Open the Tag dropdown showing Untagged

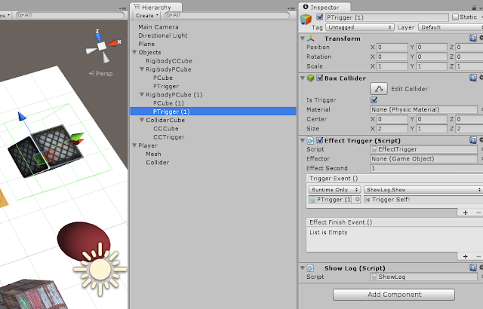tap(360, 27)
